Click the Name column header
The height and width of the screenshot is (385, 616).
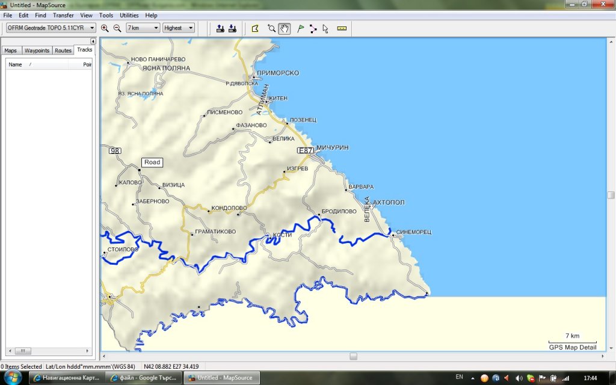click(16, 64)
